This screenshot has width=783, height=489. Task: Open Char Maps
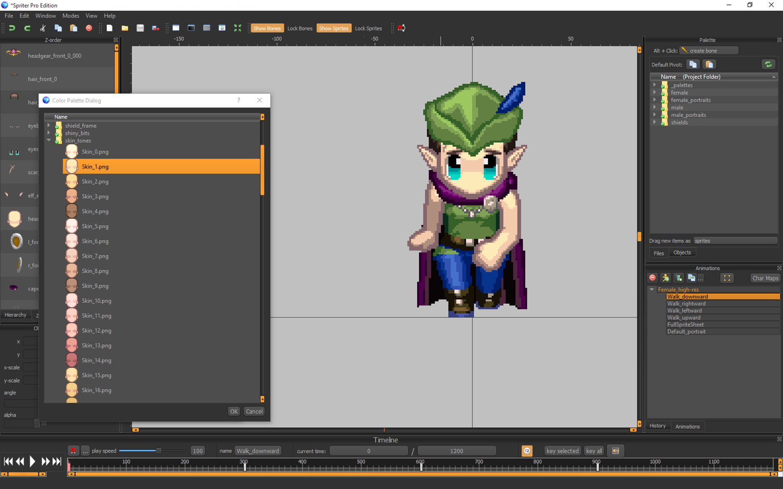coord(765,278)
